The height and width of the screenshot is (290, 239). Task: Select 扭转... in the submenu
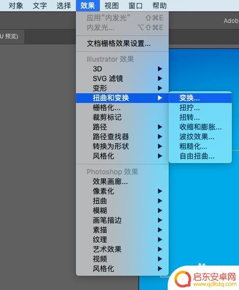pyautogui.click(x=200, y=117)
